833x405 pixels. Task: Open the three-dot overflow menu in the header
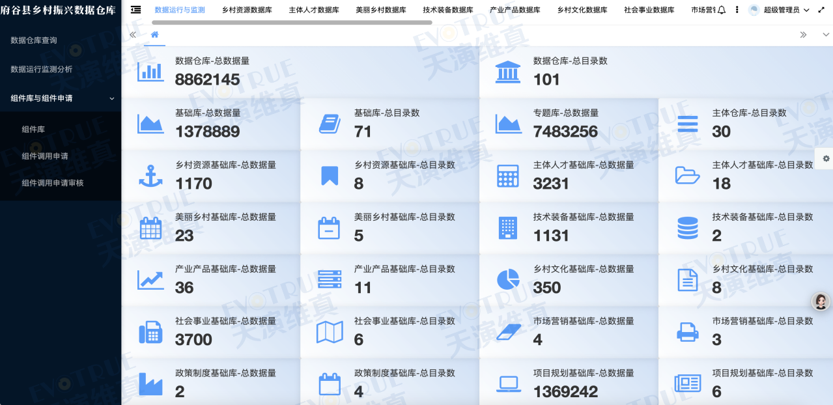pos(737,10)
